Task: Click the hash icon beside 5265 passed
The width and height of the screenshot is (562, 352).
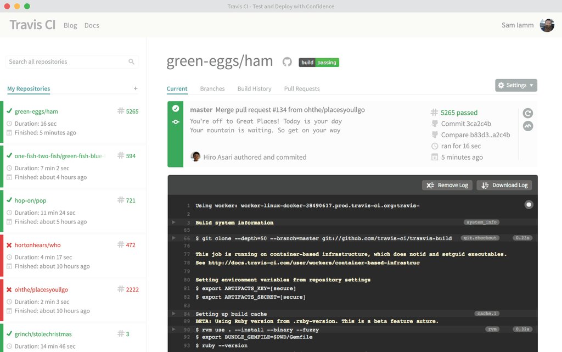Action: [434, 113]
